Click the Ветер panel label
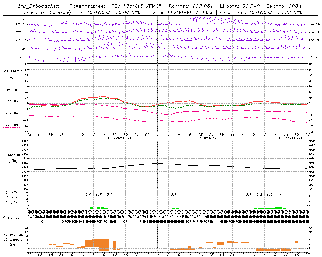This screenshot has width=322, height=257. point(23,19)
